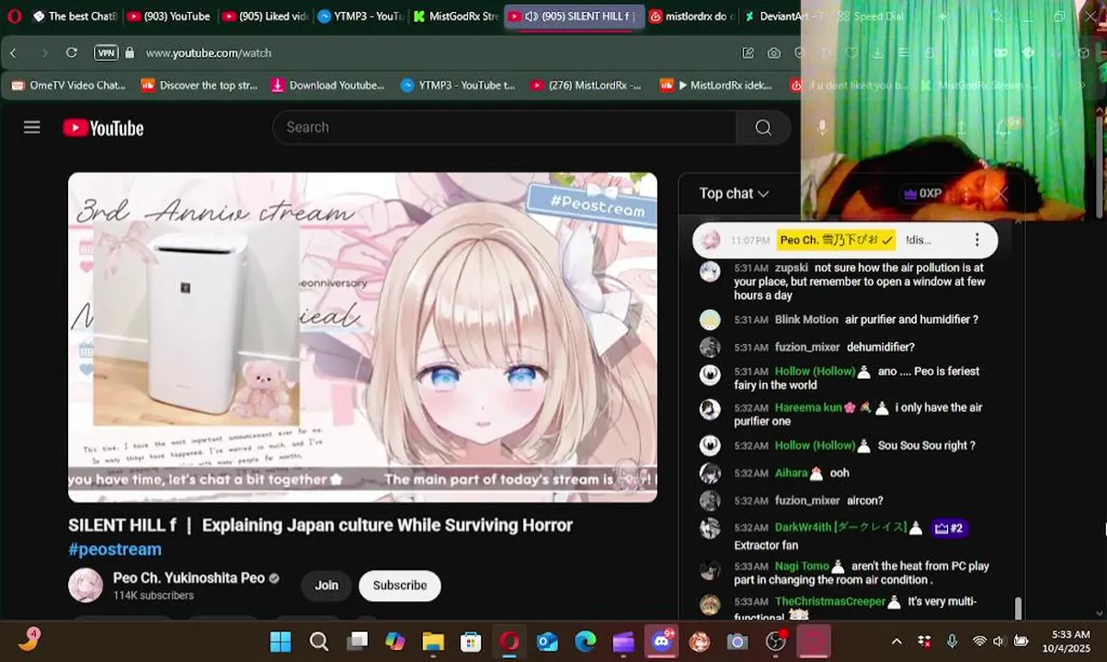Open Microsoft Store from taskbar

point(471,641)
